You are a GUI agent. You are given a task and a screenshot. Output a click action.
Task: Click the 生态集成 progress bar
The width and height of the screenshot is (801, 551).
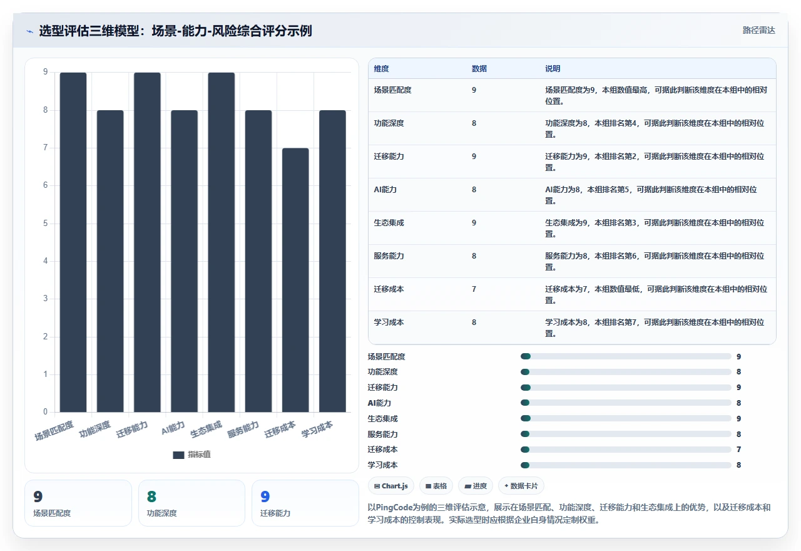point(626,418)
